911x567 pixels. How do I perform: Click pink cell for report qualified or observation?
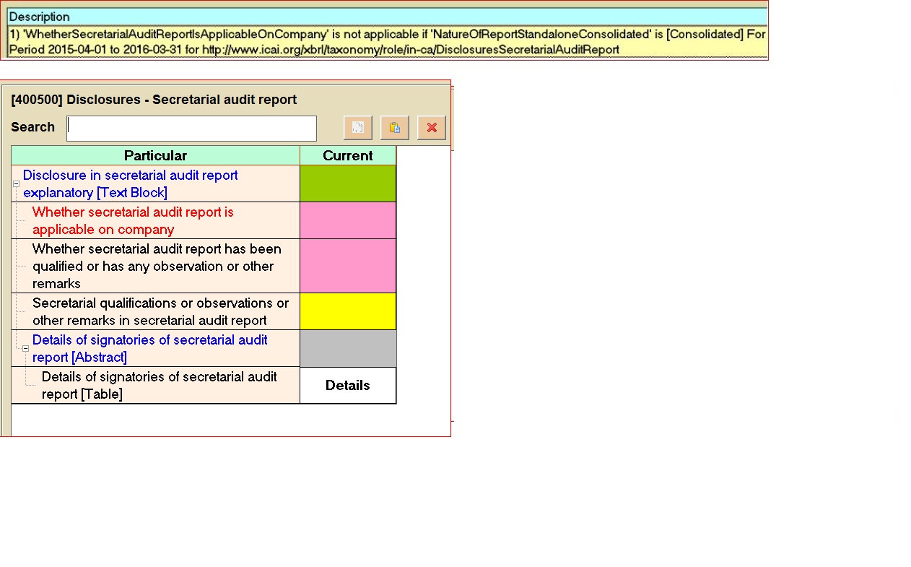pos(347,266)
